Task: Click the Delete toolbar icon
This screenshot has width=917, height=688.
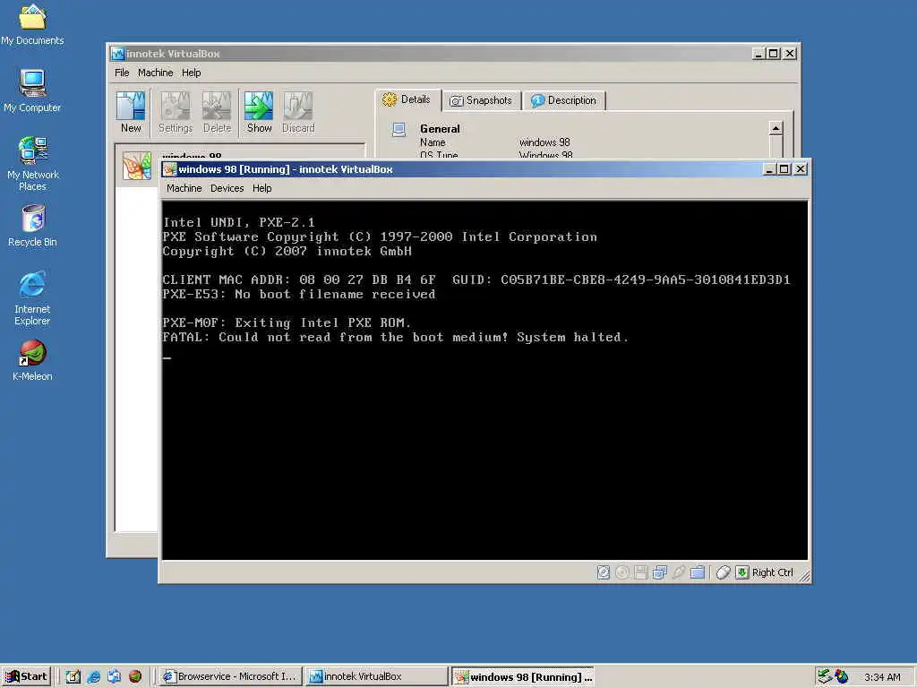Action: (x=217, y=112)
